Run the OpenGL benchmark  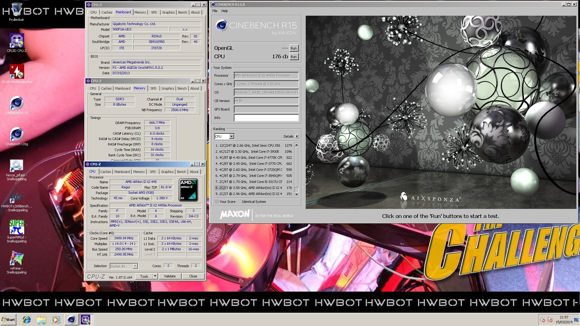pyautogui.click(x=294, y=48)
